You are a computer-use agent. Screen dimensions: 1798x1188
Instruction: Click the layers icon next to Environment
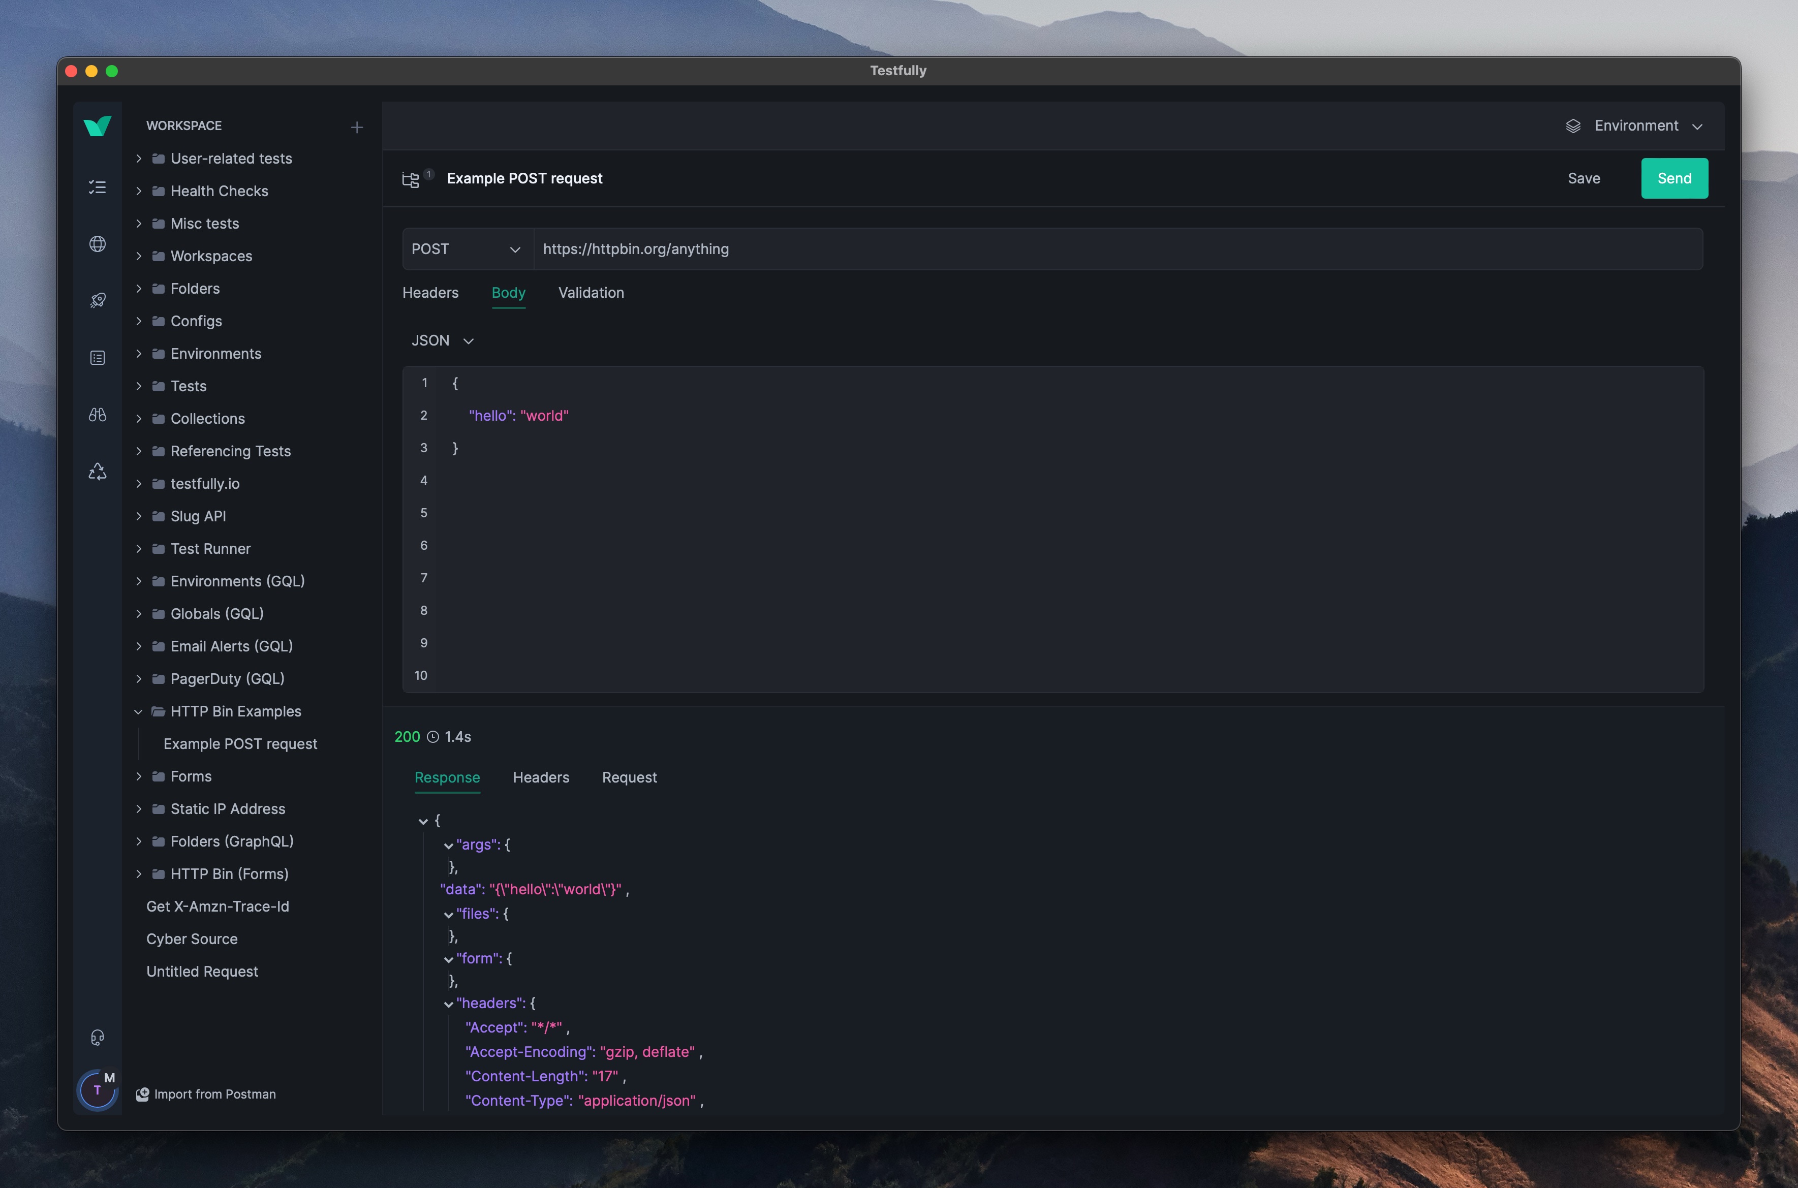[x=1573, y=126]
